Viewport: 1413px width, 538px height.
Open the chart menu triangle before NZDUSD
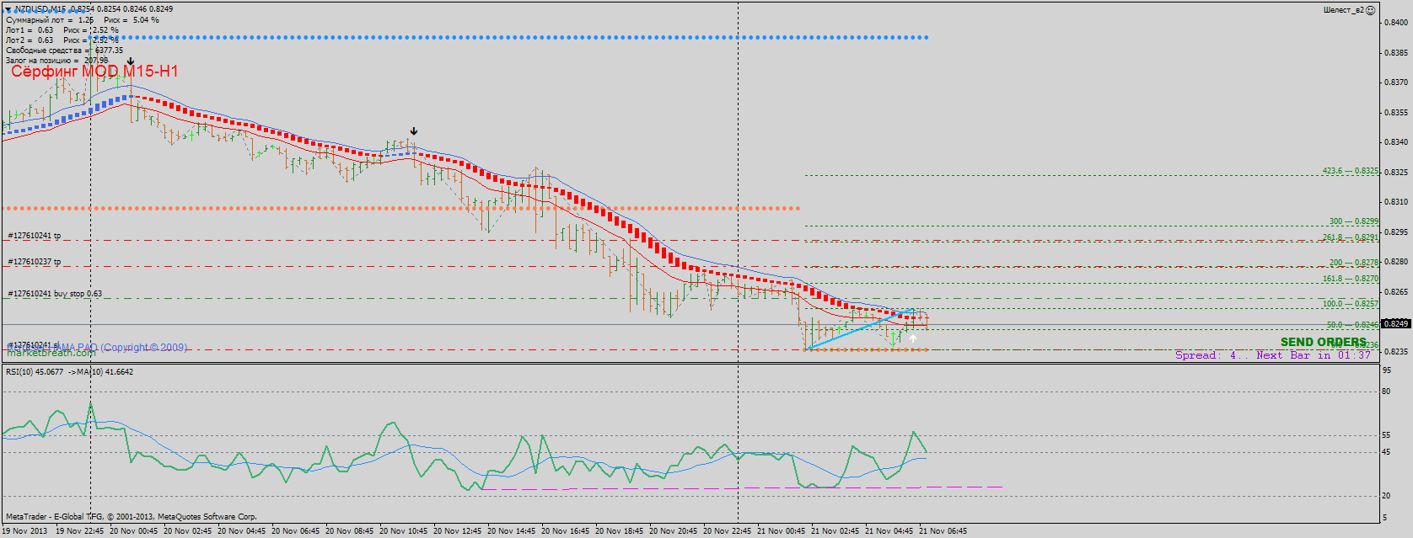[8, 8]
